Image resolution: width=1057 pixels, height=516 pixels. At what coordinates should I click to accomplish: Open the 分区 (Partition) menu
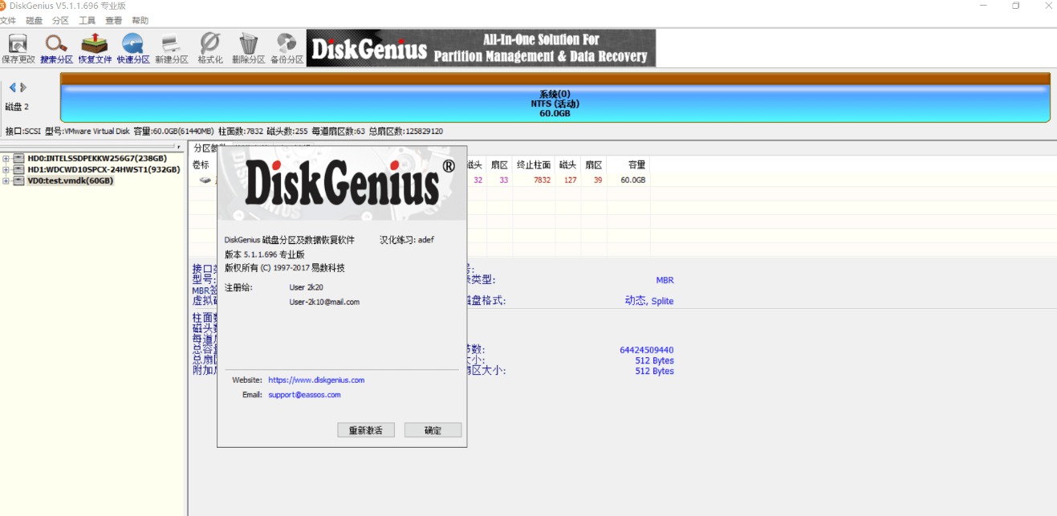pyautogui.click(x=61, y=20)
